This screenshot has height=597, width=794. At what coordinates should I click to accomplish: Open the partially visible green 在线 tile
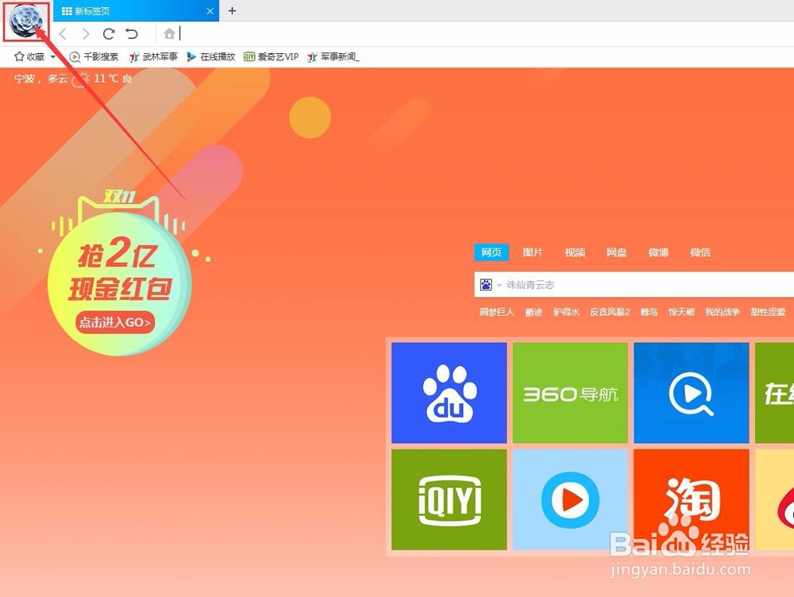tap(774, 393)
